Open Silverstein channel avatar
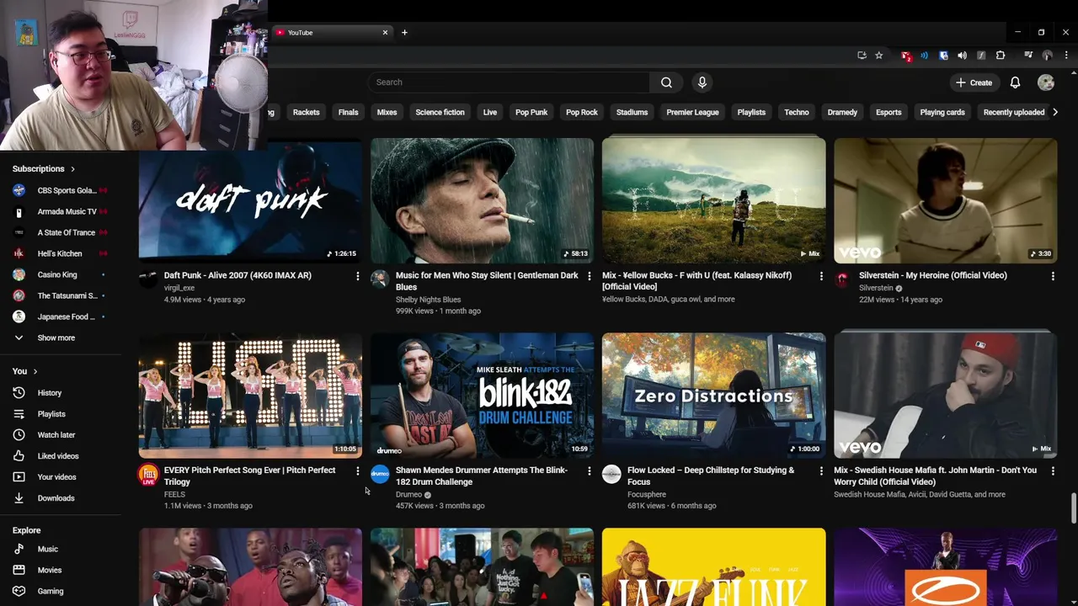Viewport: 1078px width, 606px height. pyautogui.click(x=843, y=279)
